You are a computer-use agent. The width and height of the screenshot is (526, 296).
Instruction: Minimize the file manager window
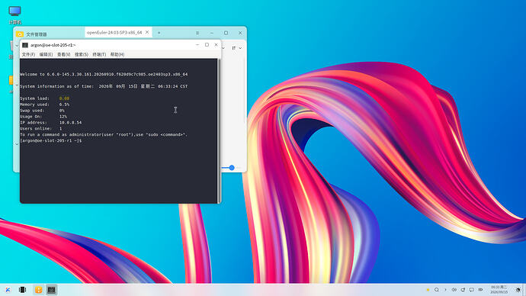212,33
